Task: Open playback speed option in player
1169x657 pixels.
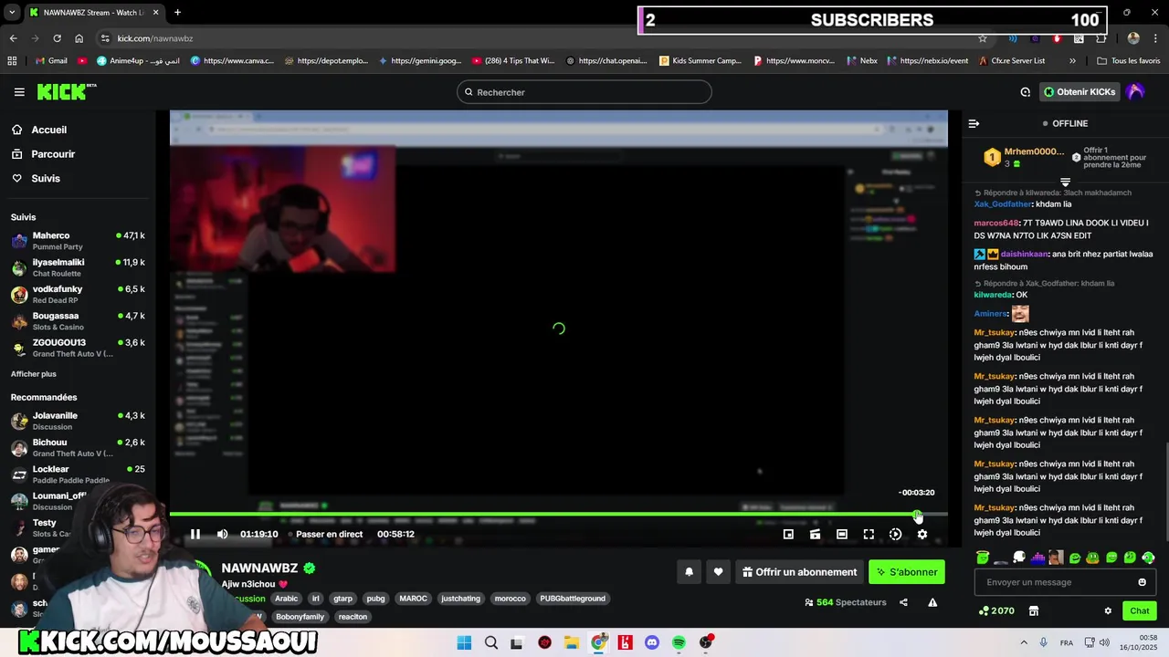Action: pyautogui.click(x=895, y=535)
